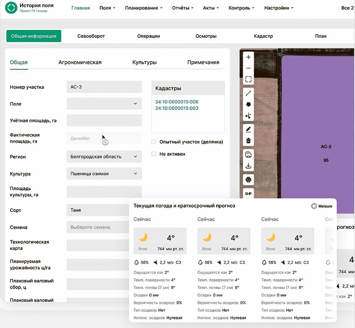The image size is (355, 328).
Task: Export as SHP file
Action: coord(248,193)
